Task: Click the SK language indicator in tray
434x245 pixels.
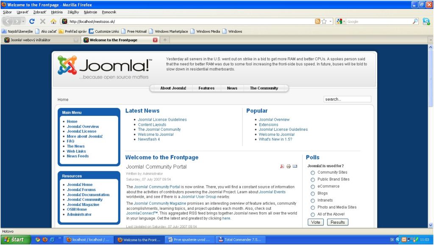Action: 392,239
